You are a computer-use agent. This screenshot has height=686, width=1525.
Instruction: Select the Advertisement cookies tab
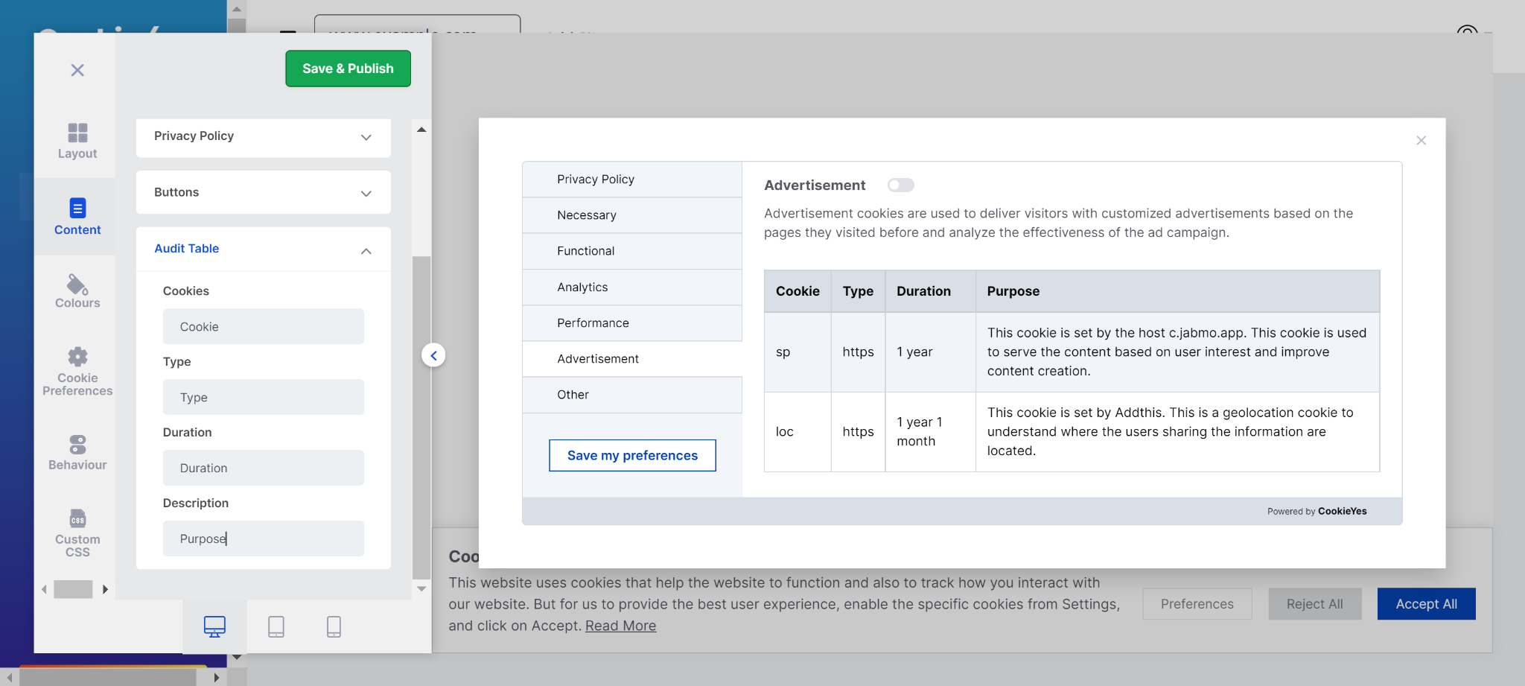632,359
